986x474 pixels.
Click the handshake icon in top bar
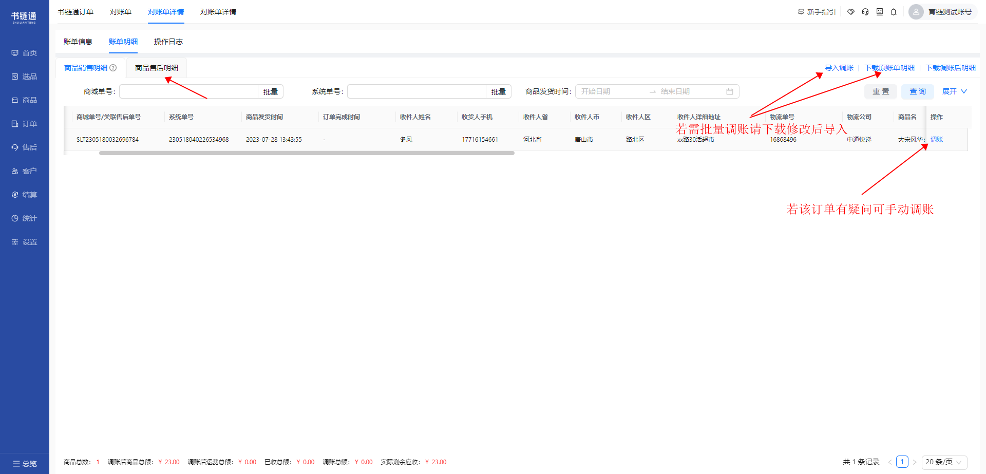851,12
